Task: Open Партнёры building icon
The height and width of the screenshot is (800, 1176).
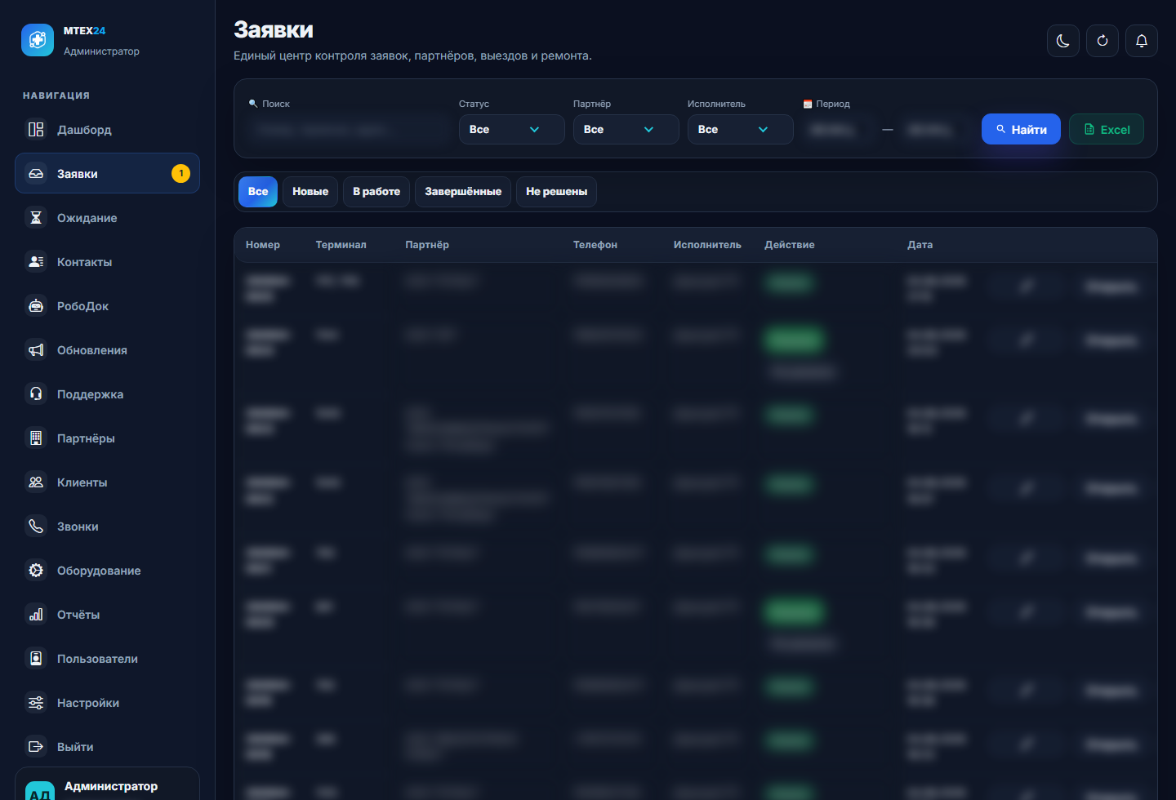Action: pyautogui.click(x=36, y=438)
